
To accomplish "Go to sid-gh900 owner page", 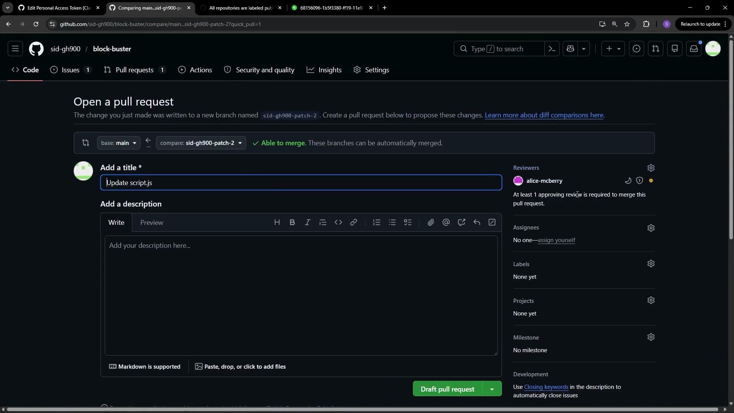I will (65, 49).
